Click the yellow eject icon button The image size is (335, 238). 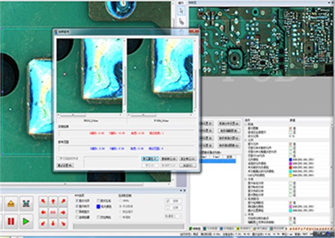point(11,203)
